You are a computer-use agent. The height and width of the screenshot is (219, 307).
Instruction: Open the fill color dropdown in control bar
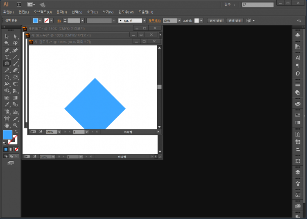pyautogui.click(x=40, y=21)
